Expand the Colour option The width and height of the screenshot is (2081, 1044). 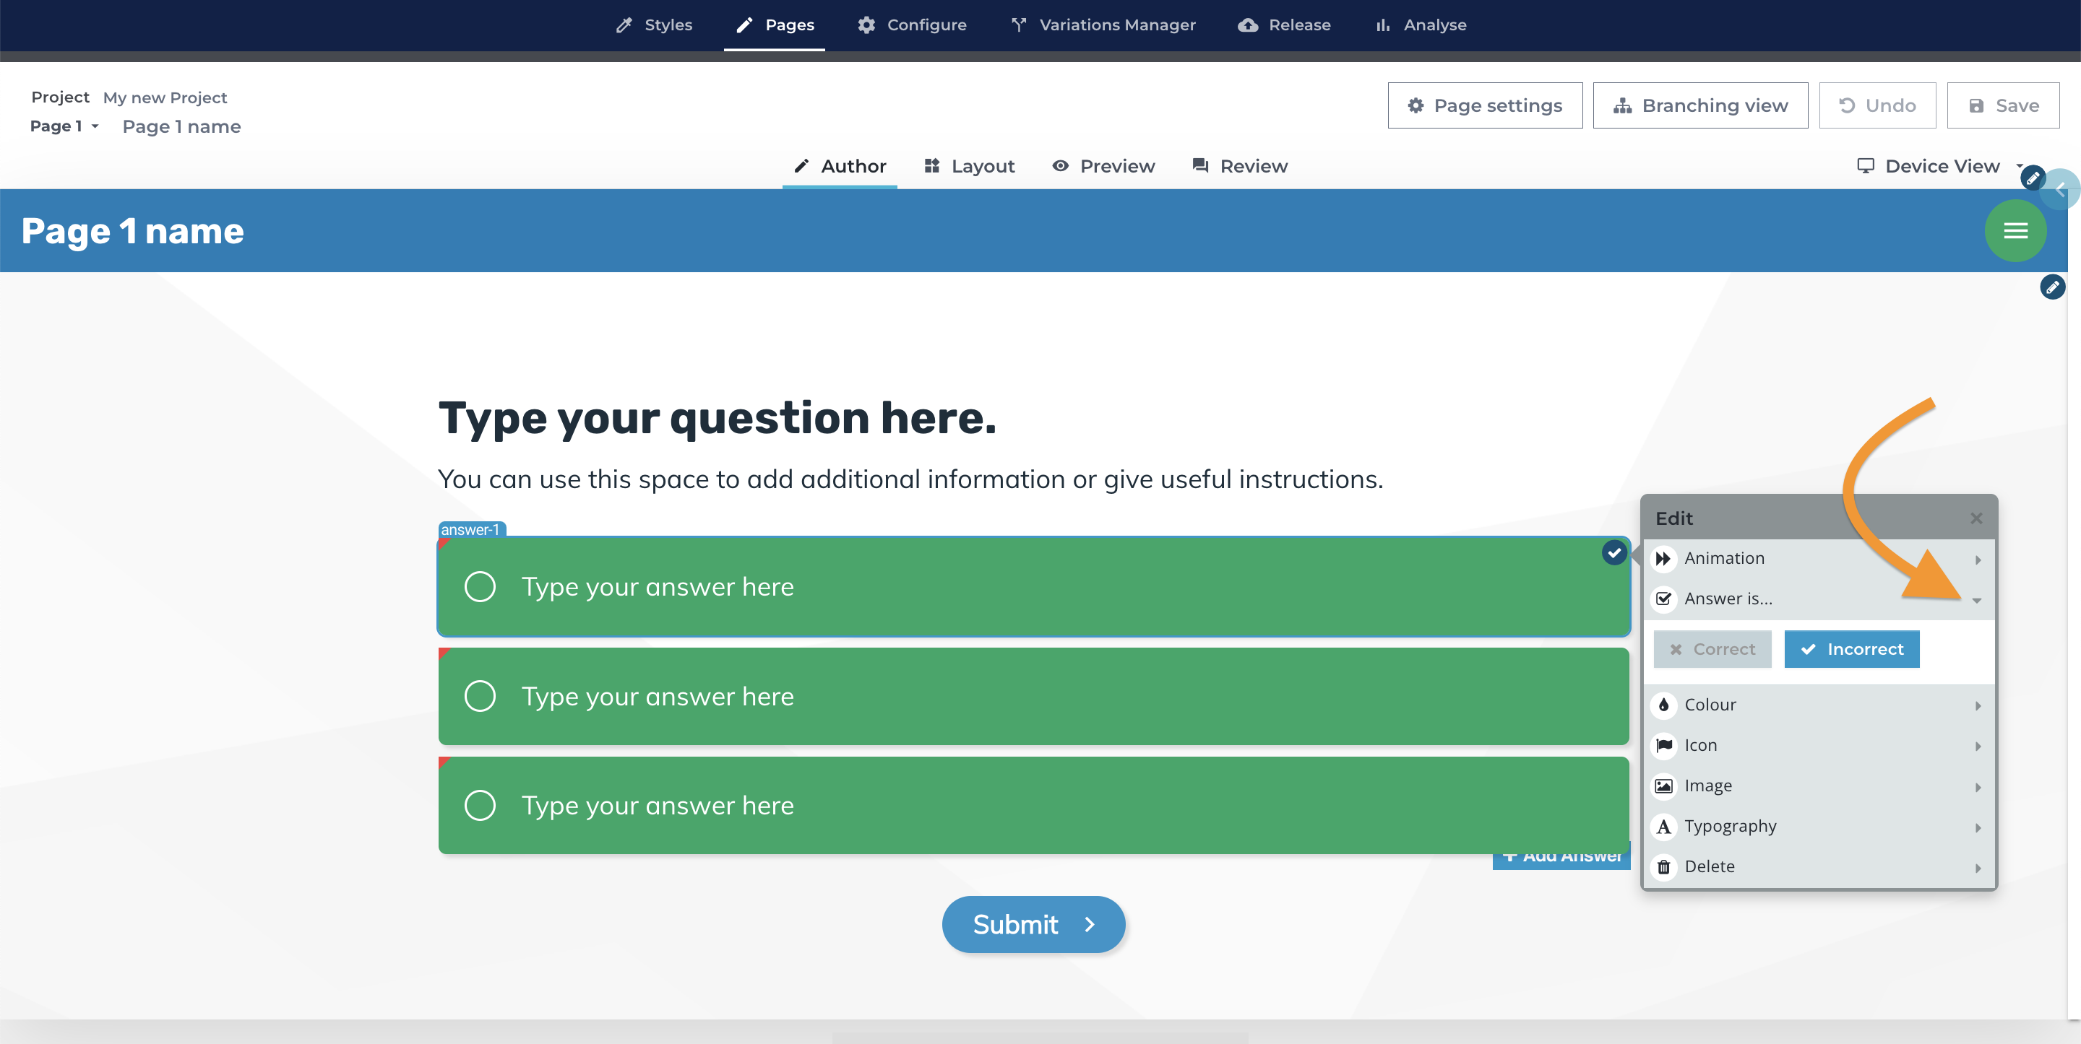1819,705
